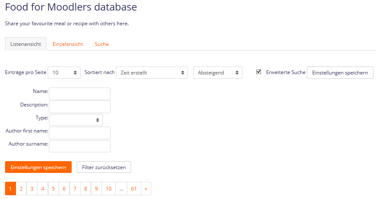Viewport: 376px width, 199px height.
Task: Jump to page 61
Action: pyautogui.click(x=134, y=189)
